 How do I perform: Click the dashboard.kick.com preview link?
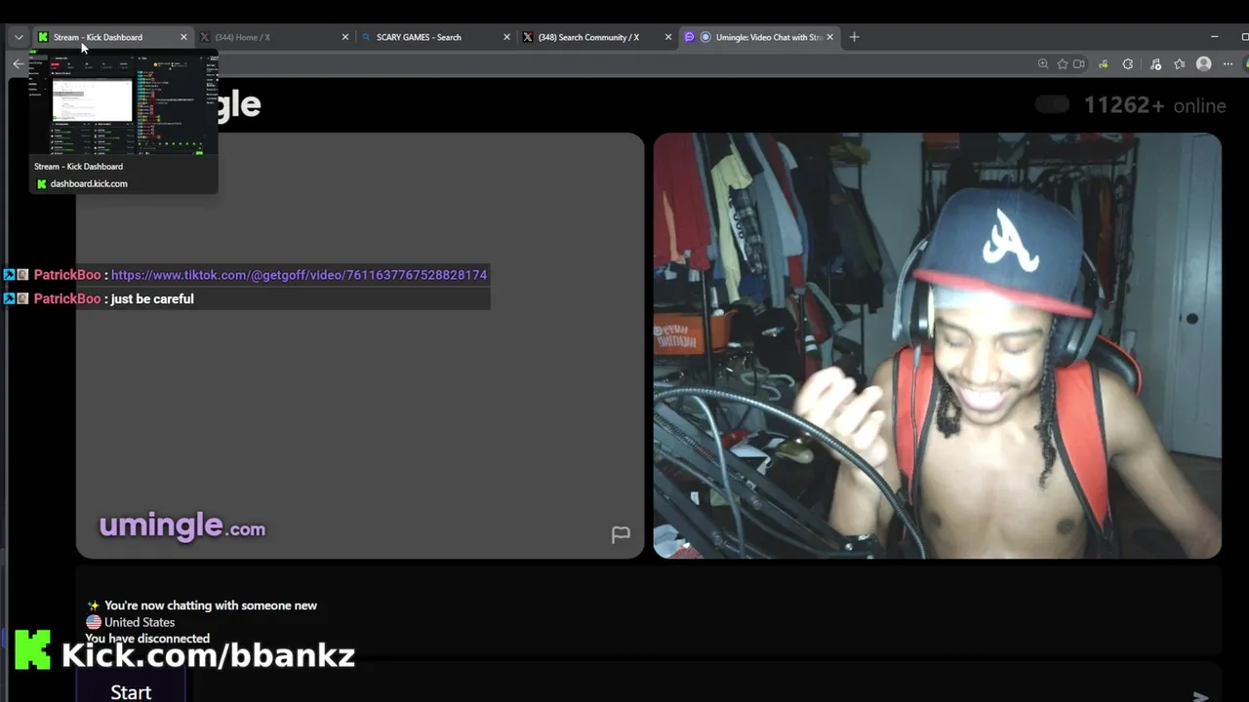89,183
